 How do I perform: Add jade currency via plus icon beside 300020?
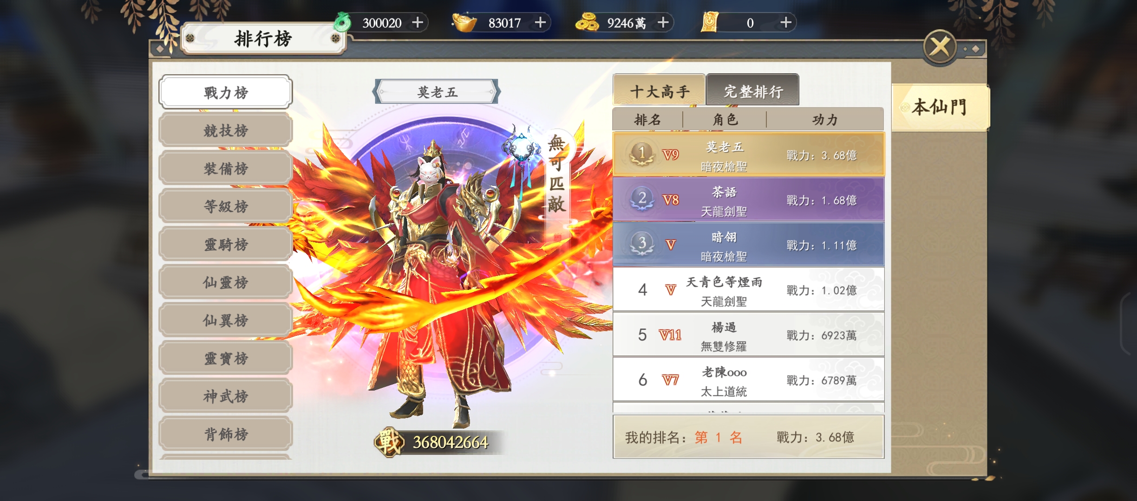418,22
